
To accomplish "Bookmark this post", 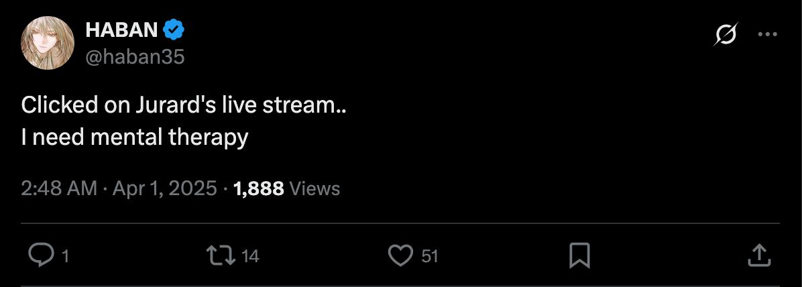I will click(579, 255).
